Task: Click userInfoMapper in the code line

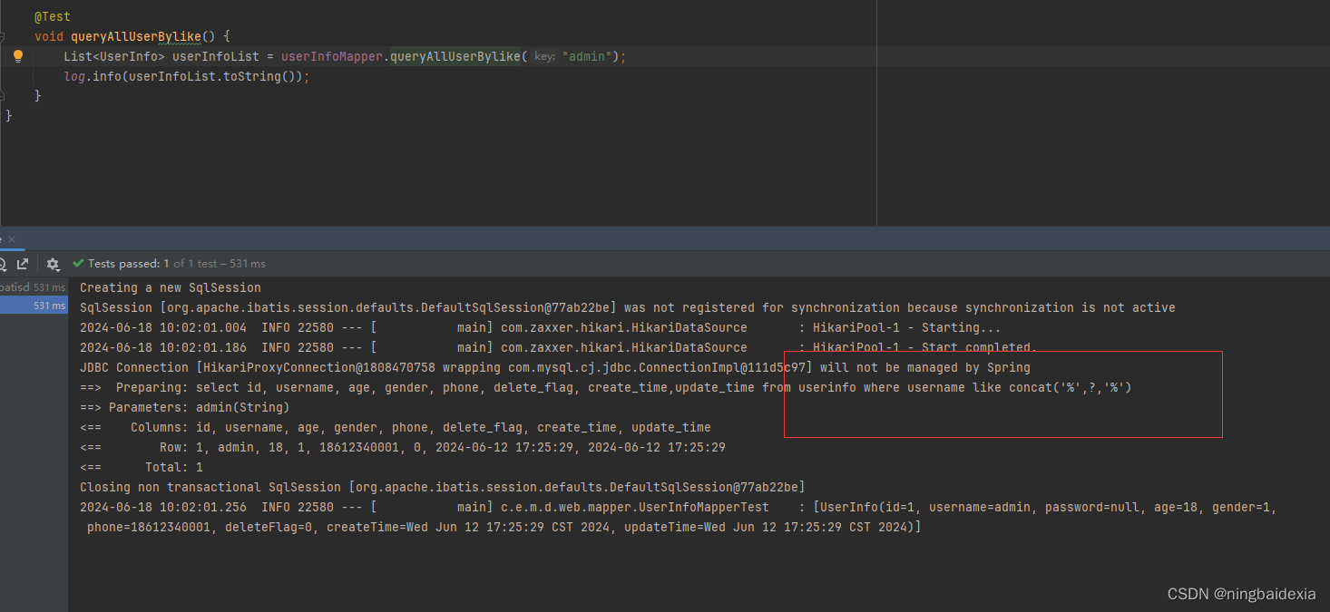Action: (x=334, y=56)
